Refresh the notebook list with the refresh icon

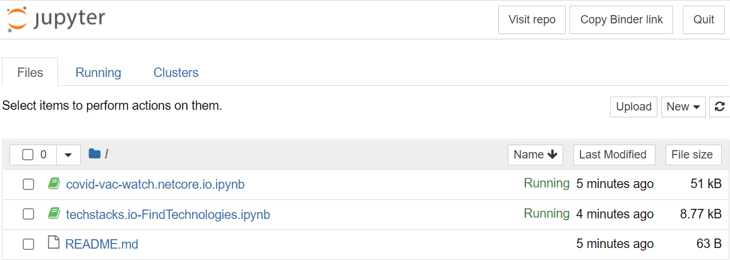coord(720,107)
